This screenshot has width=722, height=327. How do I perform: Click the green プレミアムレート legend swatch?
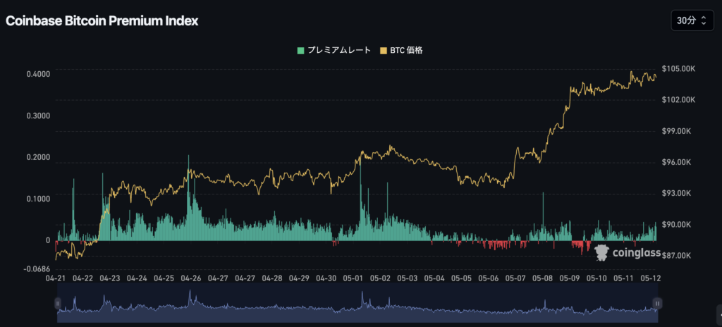[x=300, y=51]
